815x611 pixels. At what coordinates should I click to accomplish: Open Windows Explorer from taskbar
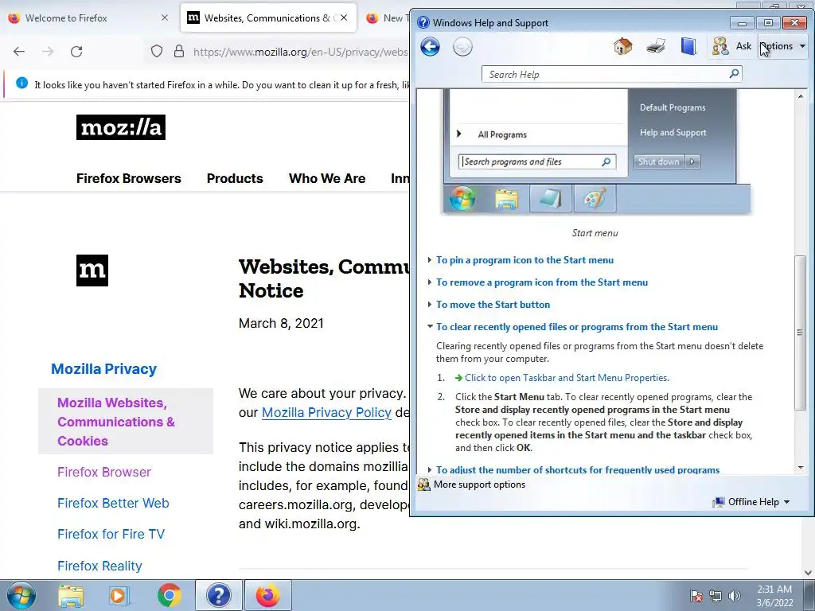[x=71, y=596]
